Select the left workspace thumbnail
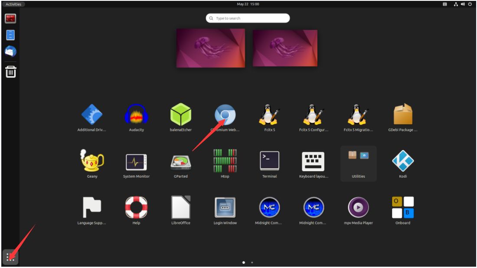The image size is (477, 268). click(x=210, y=48)
